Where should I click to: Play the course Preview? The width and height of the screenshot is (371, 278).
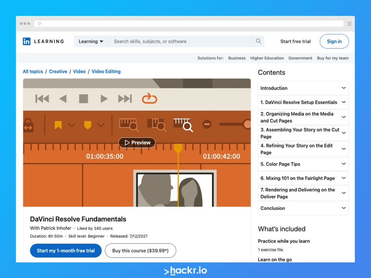pyautogui.click(x=137, y=142)
